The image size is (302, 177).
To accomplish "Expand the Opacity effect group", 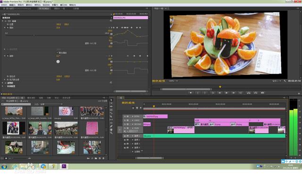I will click(2, 83).
